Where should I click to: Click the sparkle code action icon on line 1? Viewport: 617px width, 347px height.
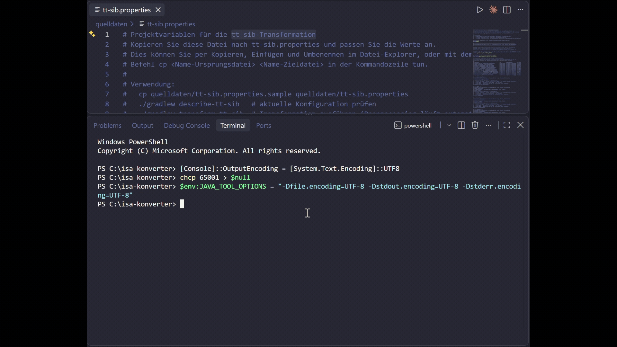point(92,34)
